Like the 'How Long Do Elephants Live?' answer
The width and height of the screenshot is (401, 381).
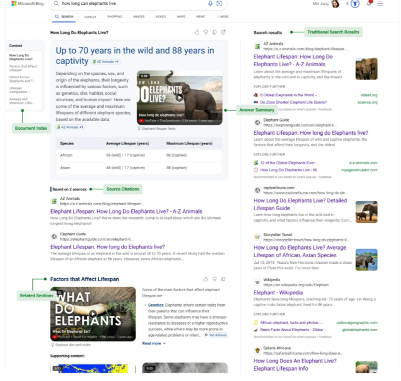pyautogui.click(x=197, y=33)
